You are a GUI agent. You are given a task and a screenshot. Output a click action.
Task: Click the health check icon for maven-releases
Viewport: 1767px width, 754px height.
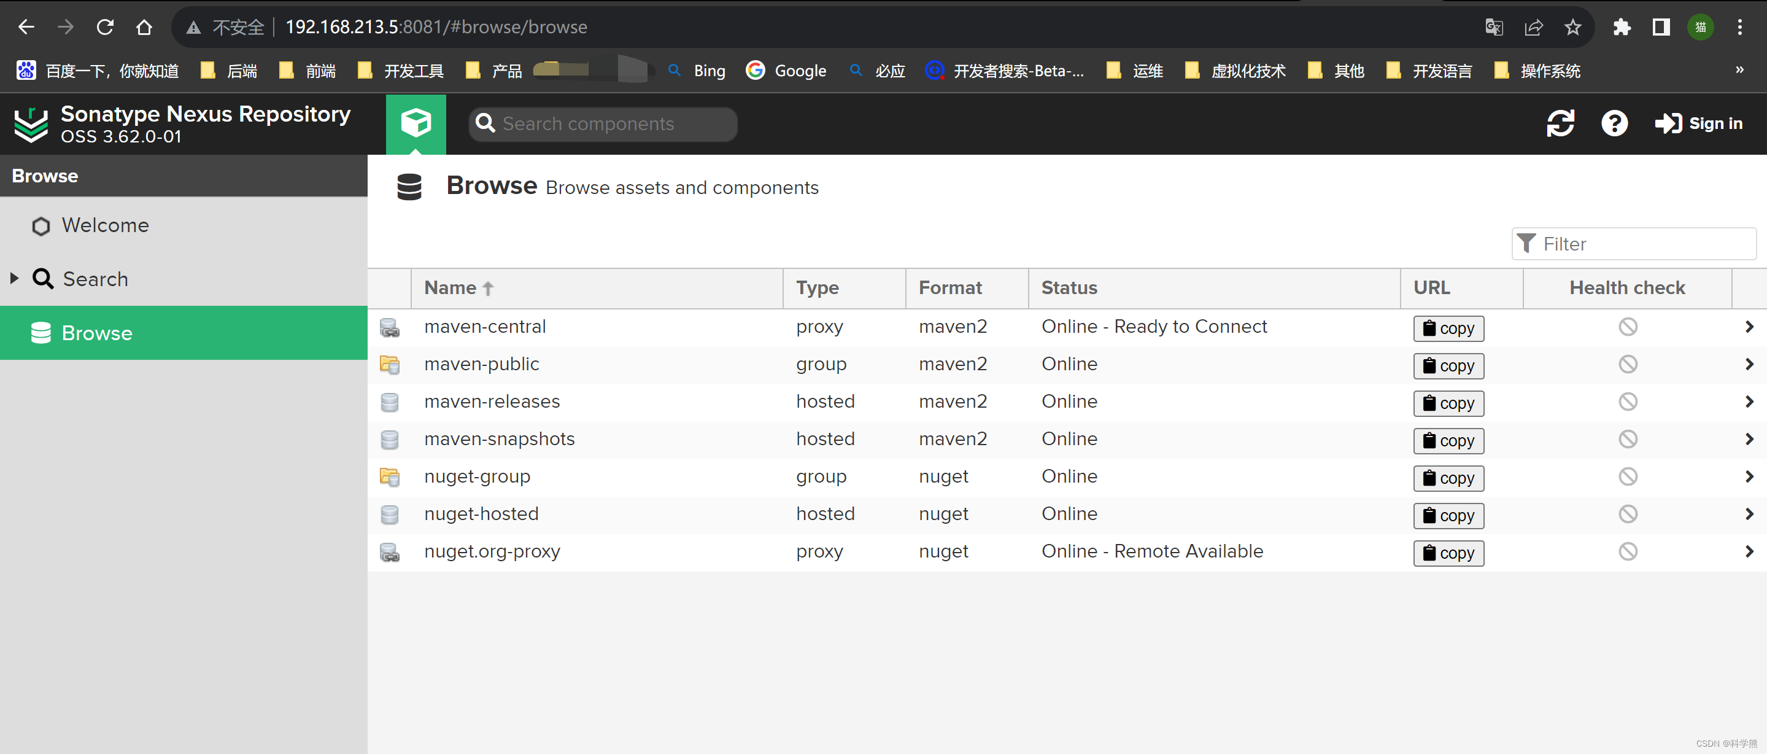[x=1628, y=402]
